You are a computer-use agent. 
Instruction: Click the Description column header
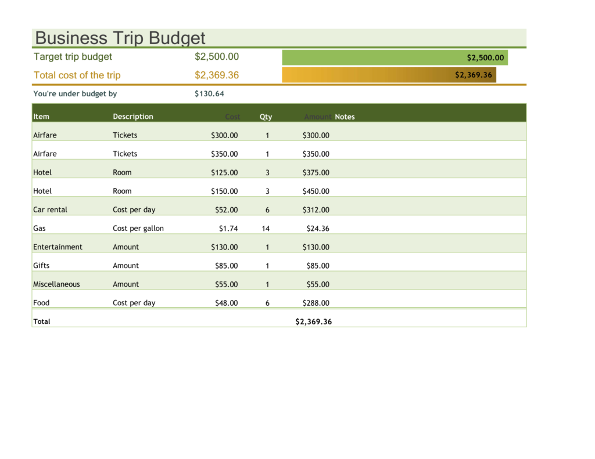click(x=132, y=116)
